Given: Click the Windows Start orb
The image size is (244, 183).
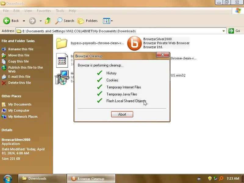Looking at the screenshot, I should point(8,179).
